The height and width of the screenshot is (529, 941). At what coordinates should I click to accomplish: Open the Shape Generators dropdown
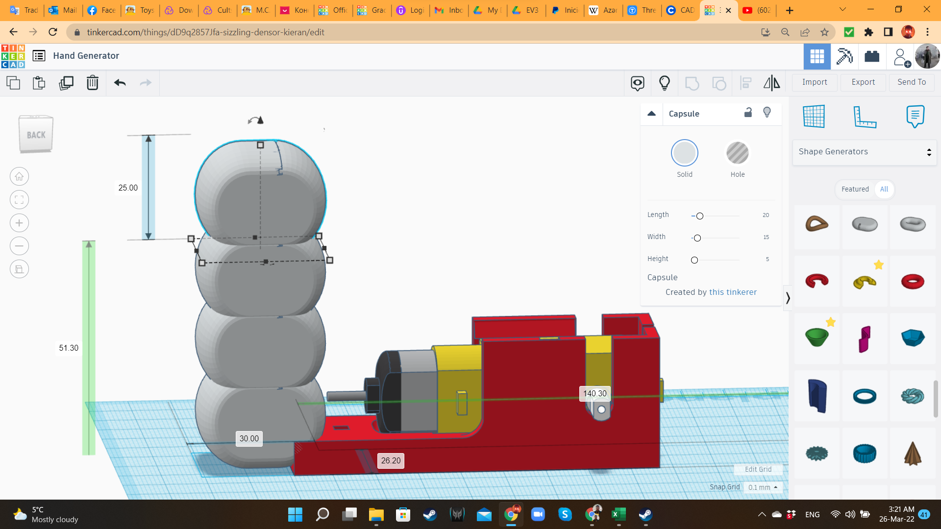[865, 152]
